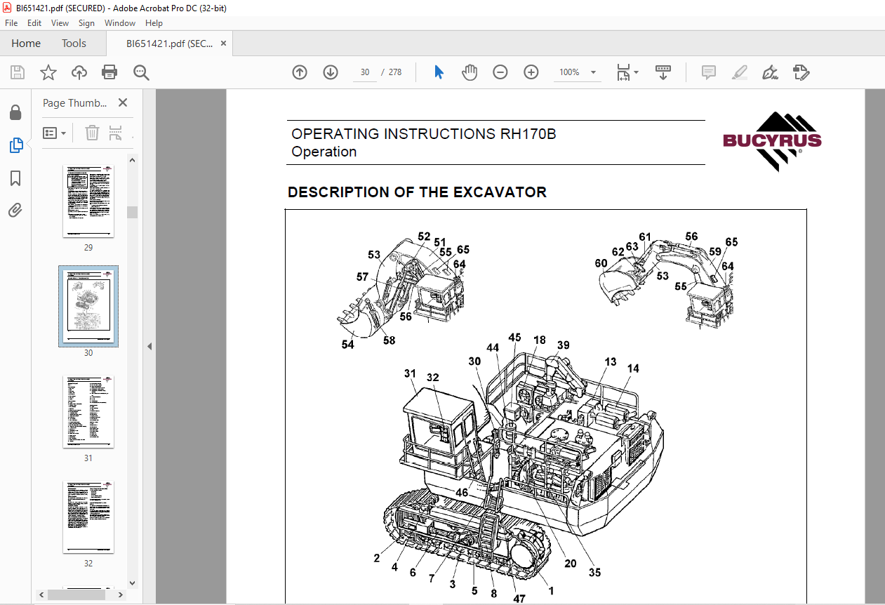Select the arrow selection tool
Image resolution: width=885 pixels, height=605 pixels.
click(439, 72)
